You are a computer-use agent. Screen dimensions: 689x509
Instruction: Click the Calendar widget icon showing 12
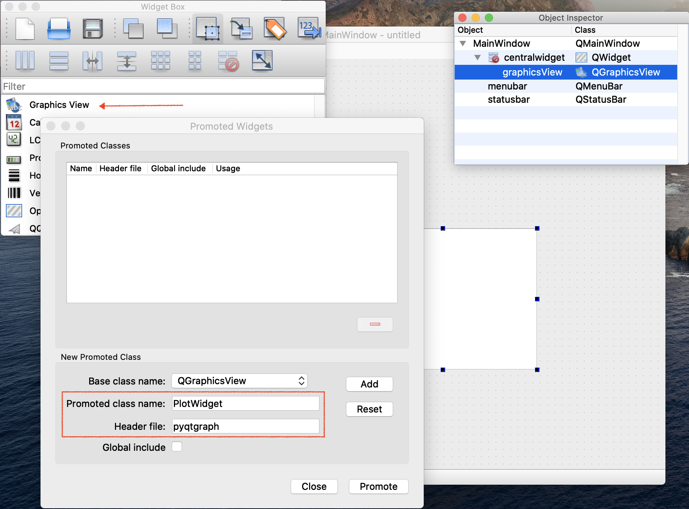[14, 122]
